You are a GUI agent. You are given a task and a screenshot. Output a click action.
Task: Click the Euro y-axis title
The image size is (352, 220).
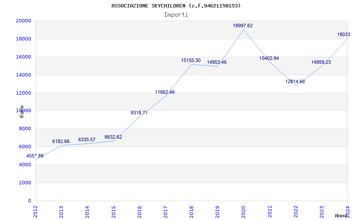coord(22,112)
